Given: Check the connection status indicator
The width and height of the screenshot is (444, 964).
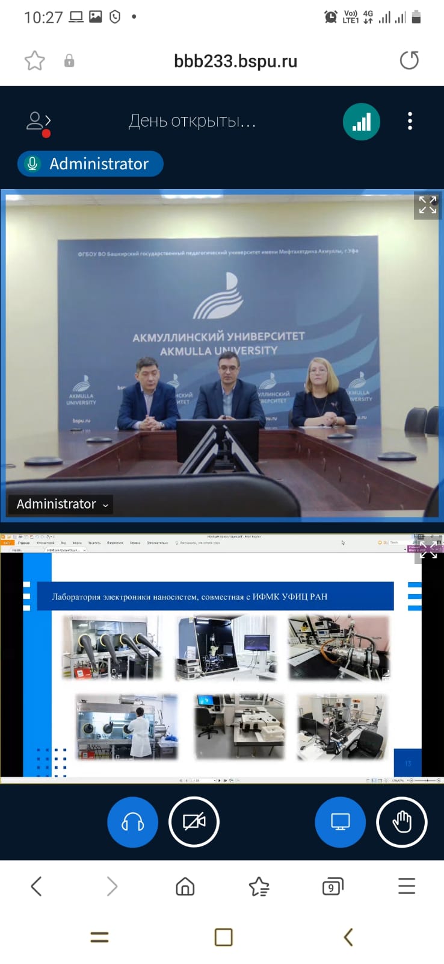Looking at the screenshot, I should tap(361, 122).
